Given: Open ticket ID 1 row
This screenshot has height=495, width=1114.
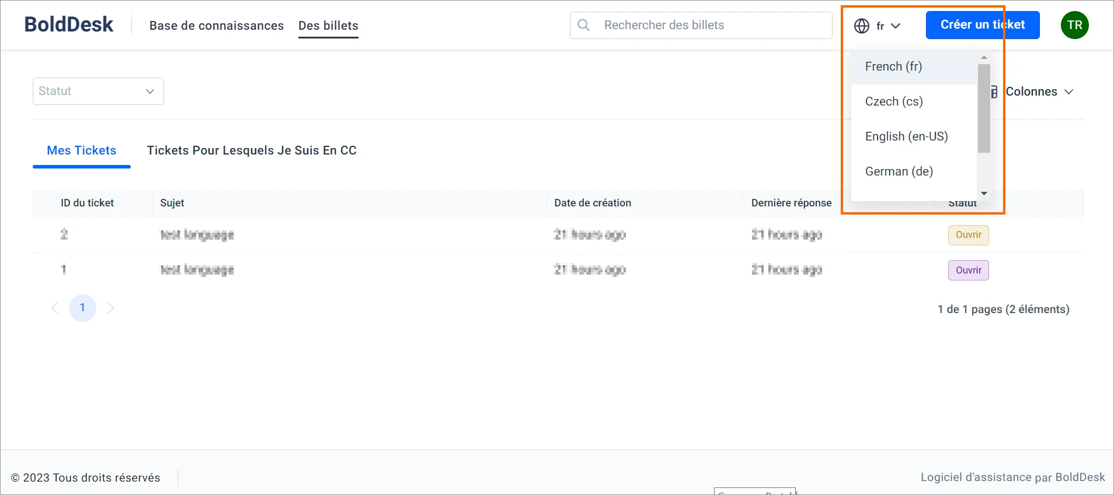Looking at the screenshot, I should click(x=558, y=270).
